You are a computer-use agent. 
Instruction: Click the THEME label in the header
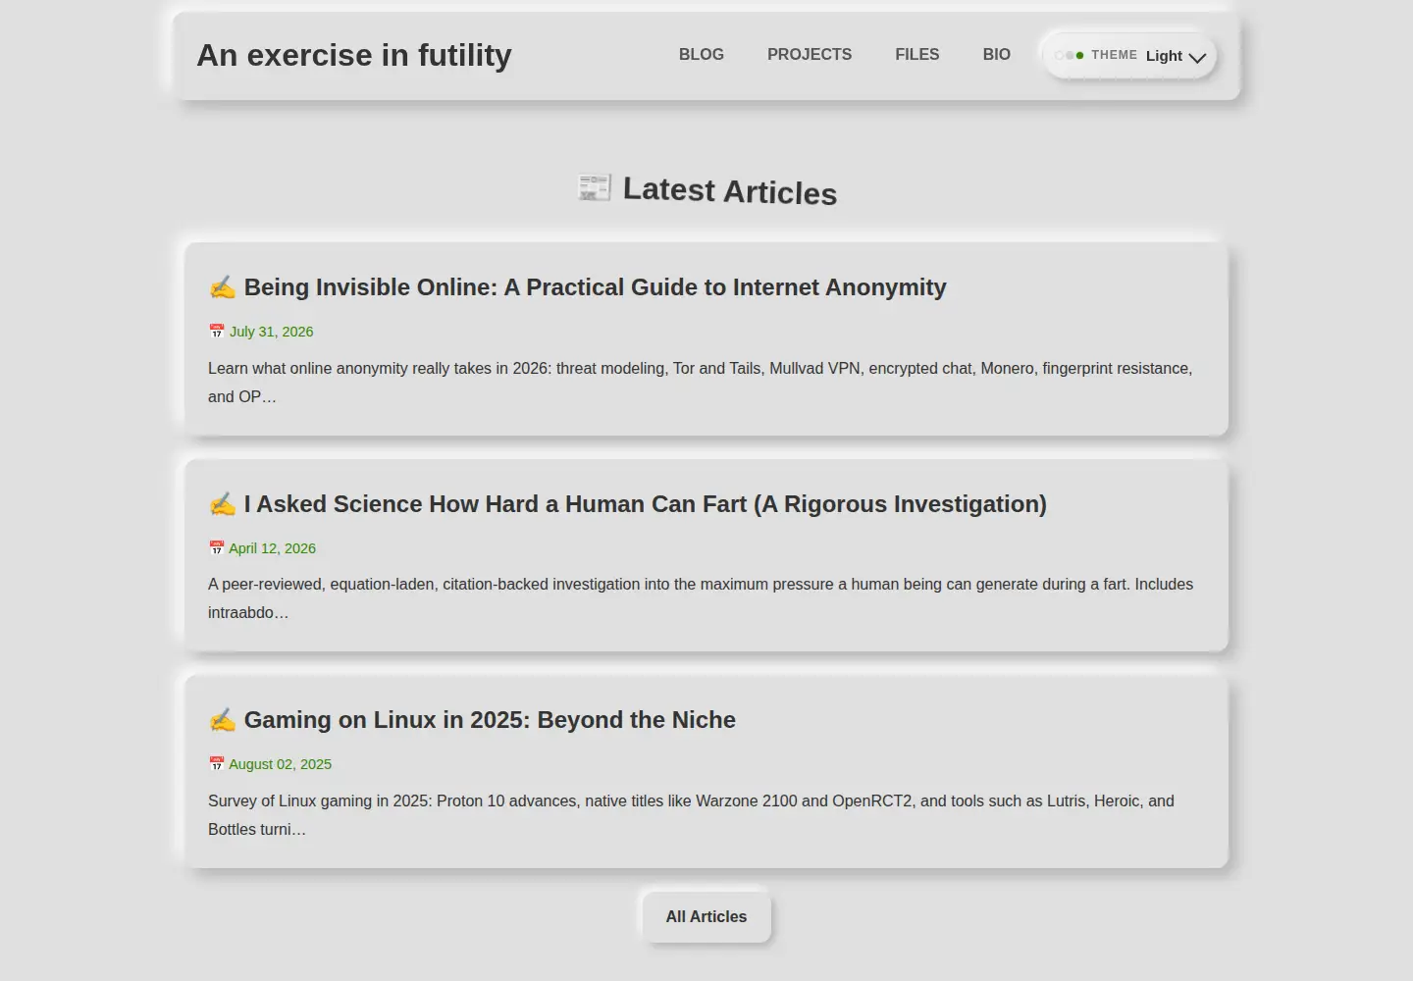(1115, 55)
